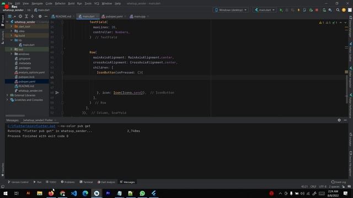Click the gear icon in Project panel header
This screenshot has height=198, width=353.
coord(40,16)
